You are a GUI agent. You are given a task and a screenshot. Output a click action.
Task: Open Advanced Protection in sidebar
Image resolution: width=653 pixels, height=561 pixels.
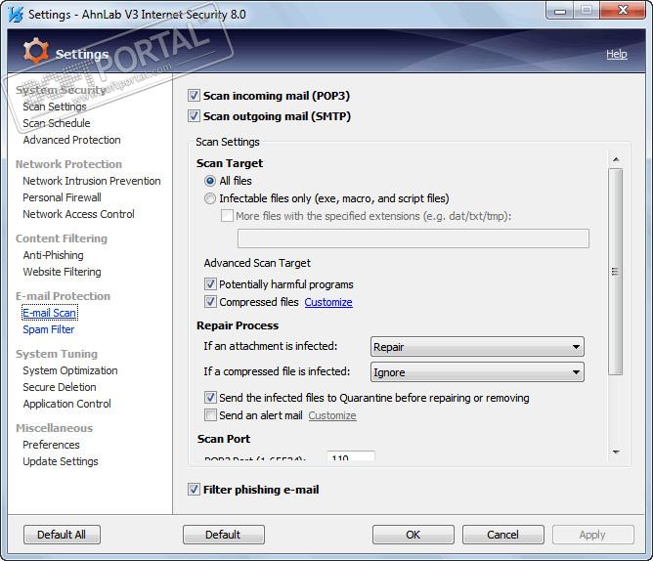coord(71,140)
